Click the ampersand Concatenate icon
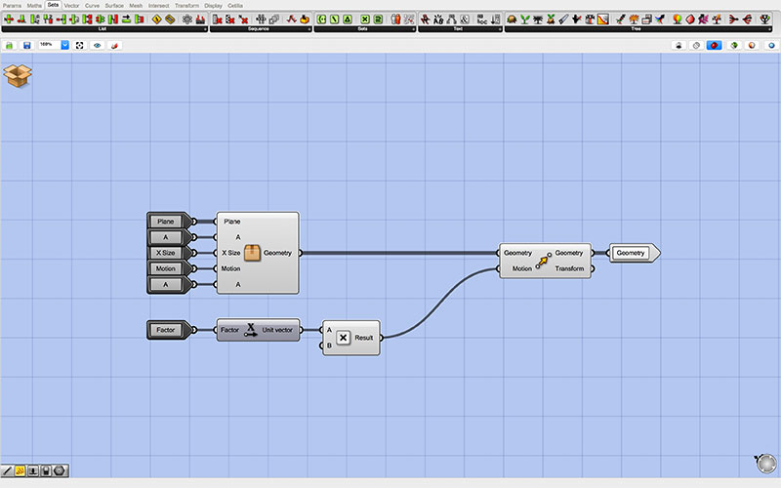 pos(465,20)
